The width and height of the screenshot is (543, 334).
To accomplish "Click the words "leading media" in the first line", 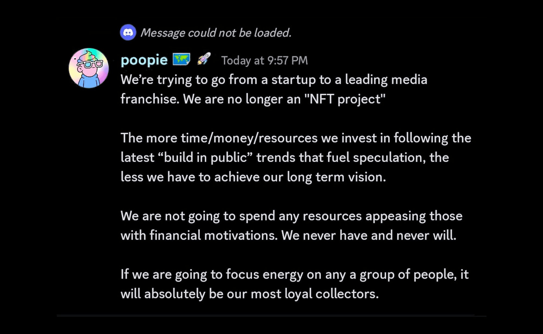I will click(386, 80).
